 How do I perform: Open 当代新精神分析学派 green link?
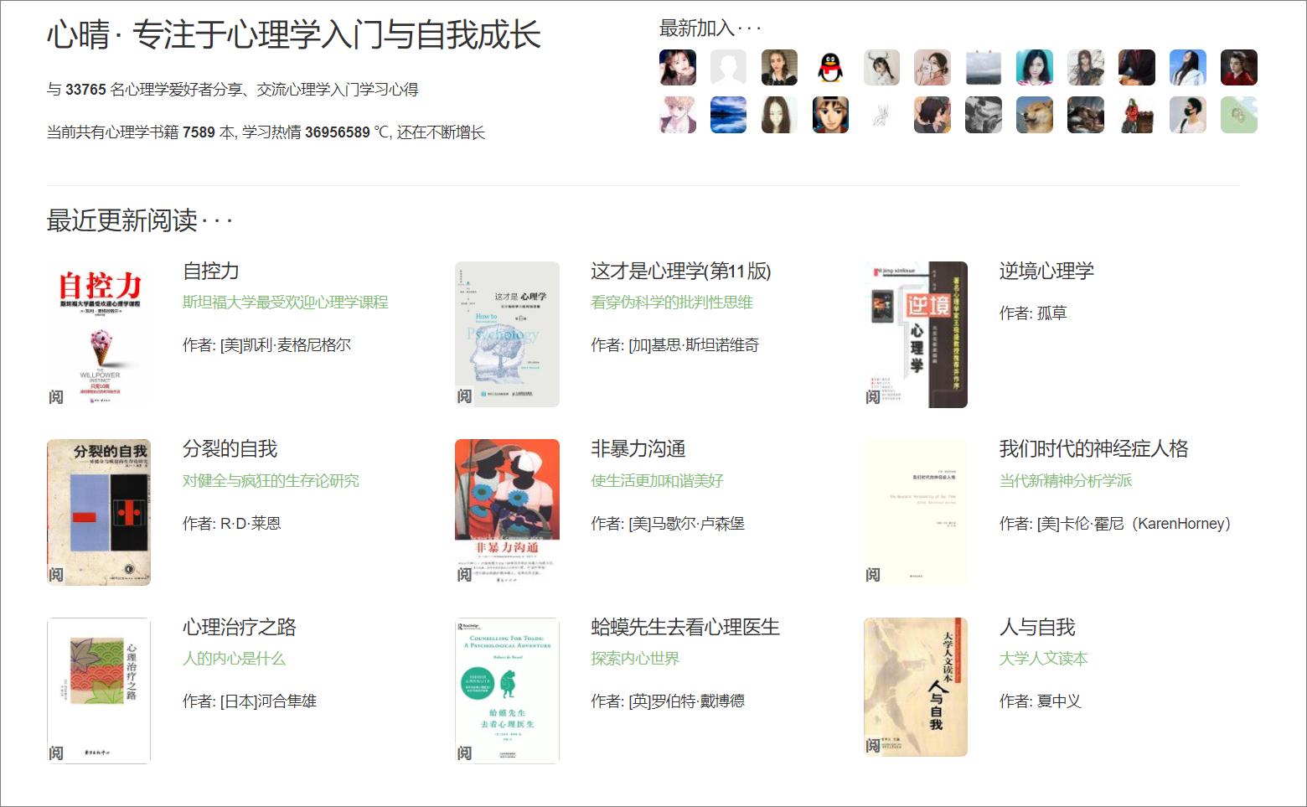pyautogui.click(x=1063, y=481)
